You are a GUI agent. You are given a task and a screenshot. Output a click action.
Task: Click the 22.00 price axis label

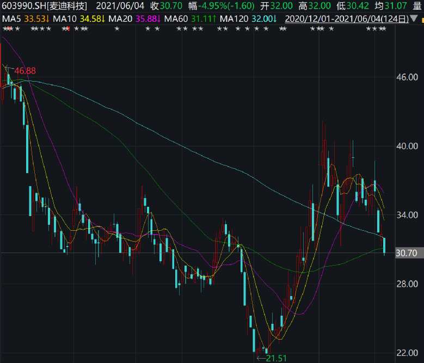[407, 353]
